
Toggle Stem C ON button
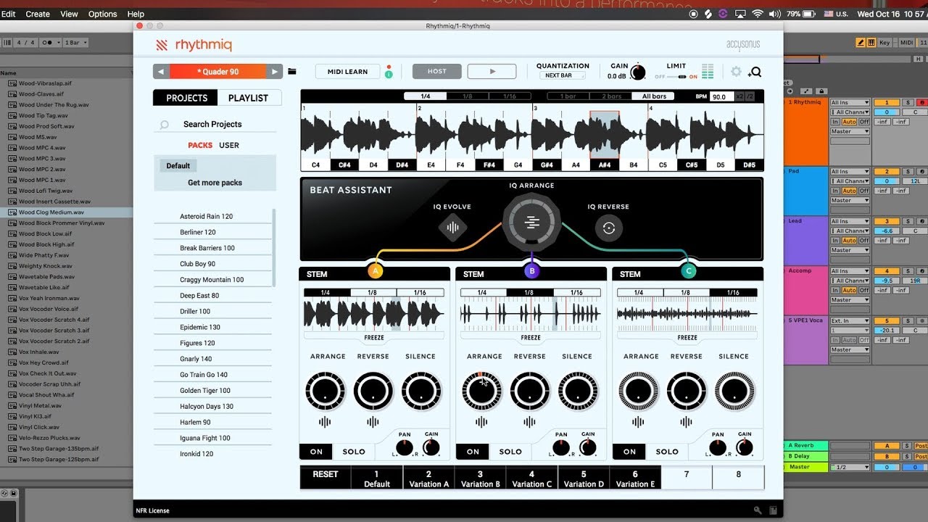[629, 452]
